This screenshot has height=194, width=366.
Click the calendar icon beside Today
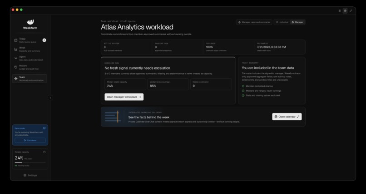16,40
